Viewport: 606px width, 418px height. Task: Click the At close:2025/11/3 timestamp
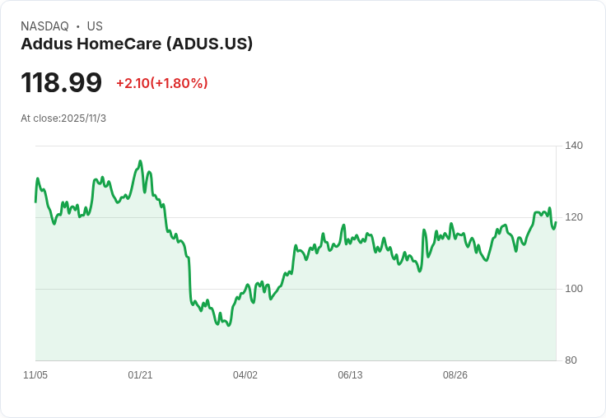(x=63, y=118)
